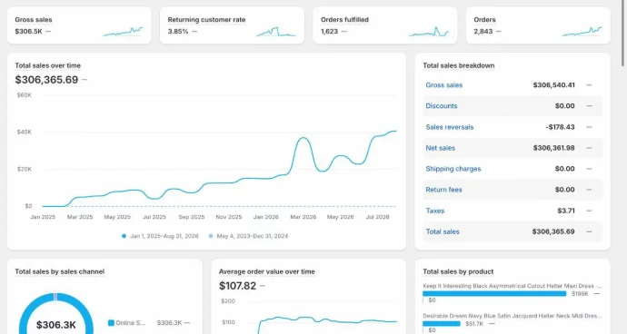This screenshot has width=627, height=334.
Task: Click the Orders fulfilled sparkline chart
Action: click(429, 32)
